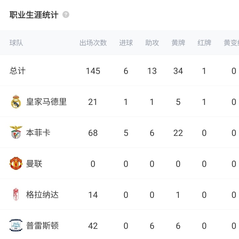Click the 黄牌 column header
This screenshot has width=239, height=239.
[178, 43]
